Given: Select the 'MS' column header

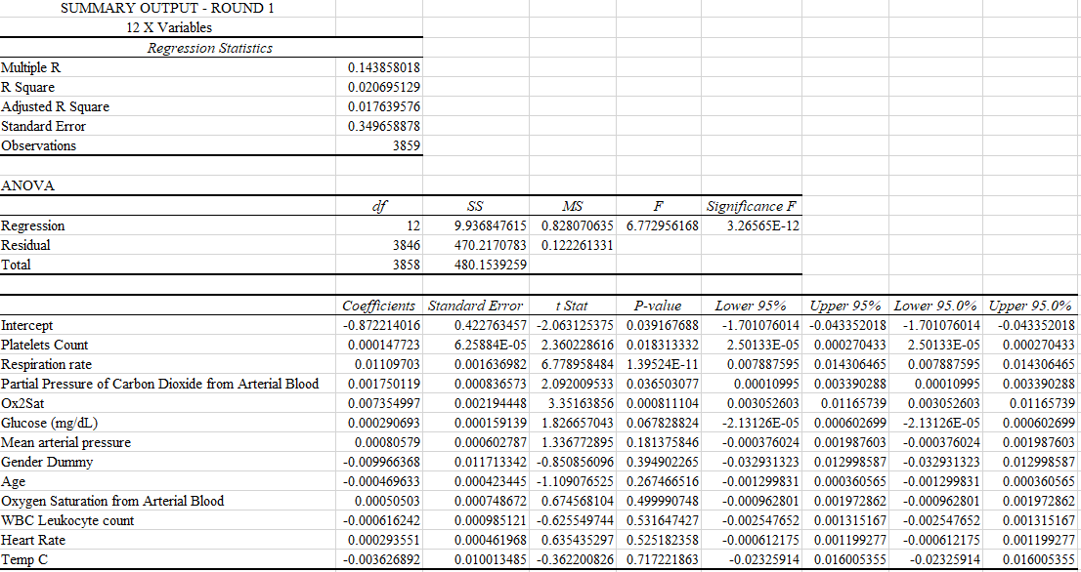Looking at the screenshot, I should pyautogui.click(x=572, y=207).
